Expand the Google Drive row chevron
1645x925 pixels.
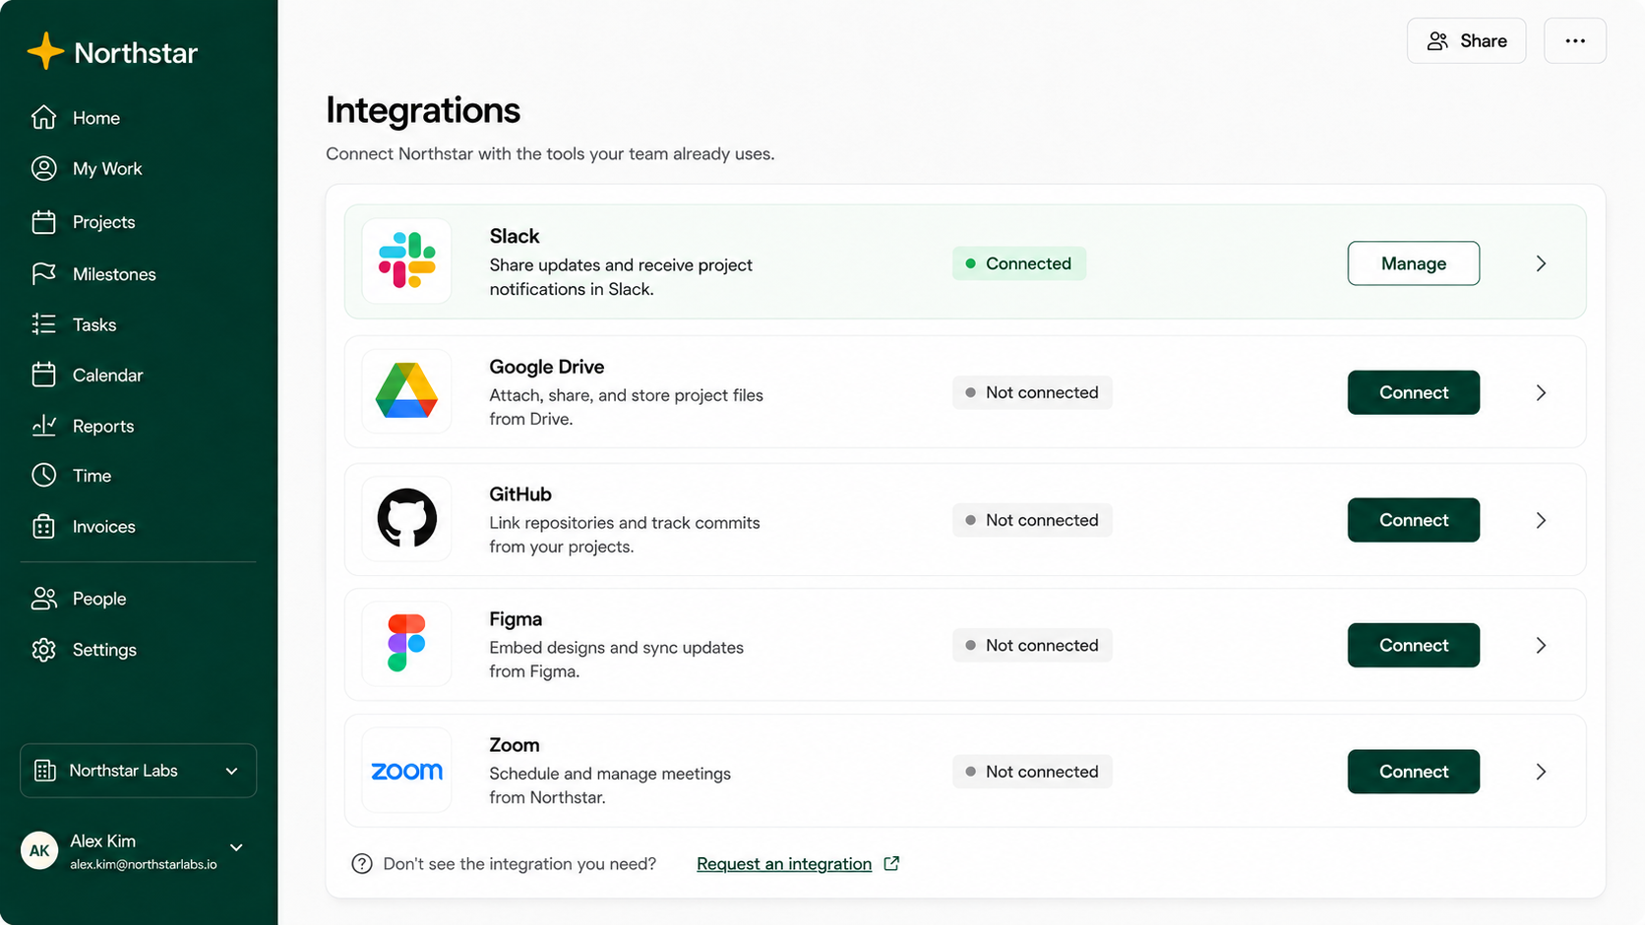point(1541,392)
